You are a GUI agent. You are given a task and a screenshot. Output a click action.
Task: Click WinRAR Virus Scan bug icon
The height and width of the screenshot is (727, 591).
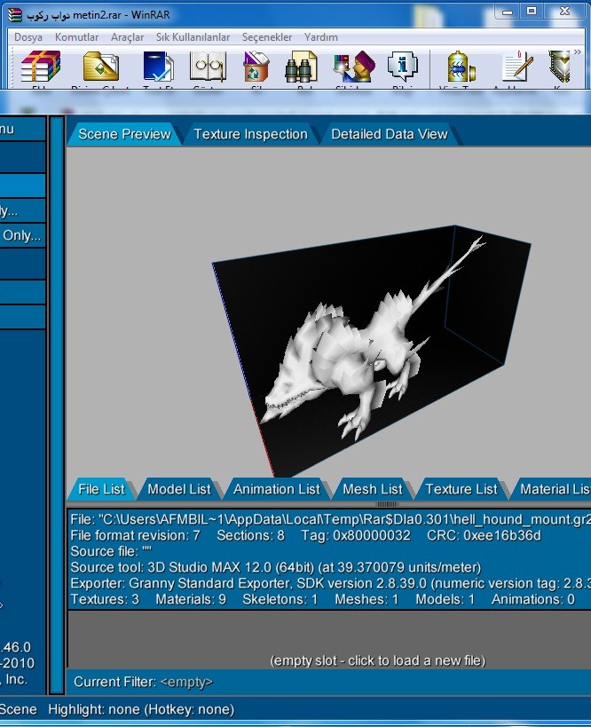(x=461, y=67)
